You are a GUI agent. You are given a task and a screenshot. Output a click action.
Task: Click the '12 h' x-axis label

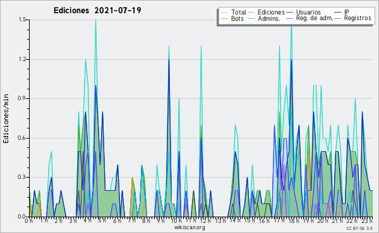tap(205, 221)
